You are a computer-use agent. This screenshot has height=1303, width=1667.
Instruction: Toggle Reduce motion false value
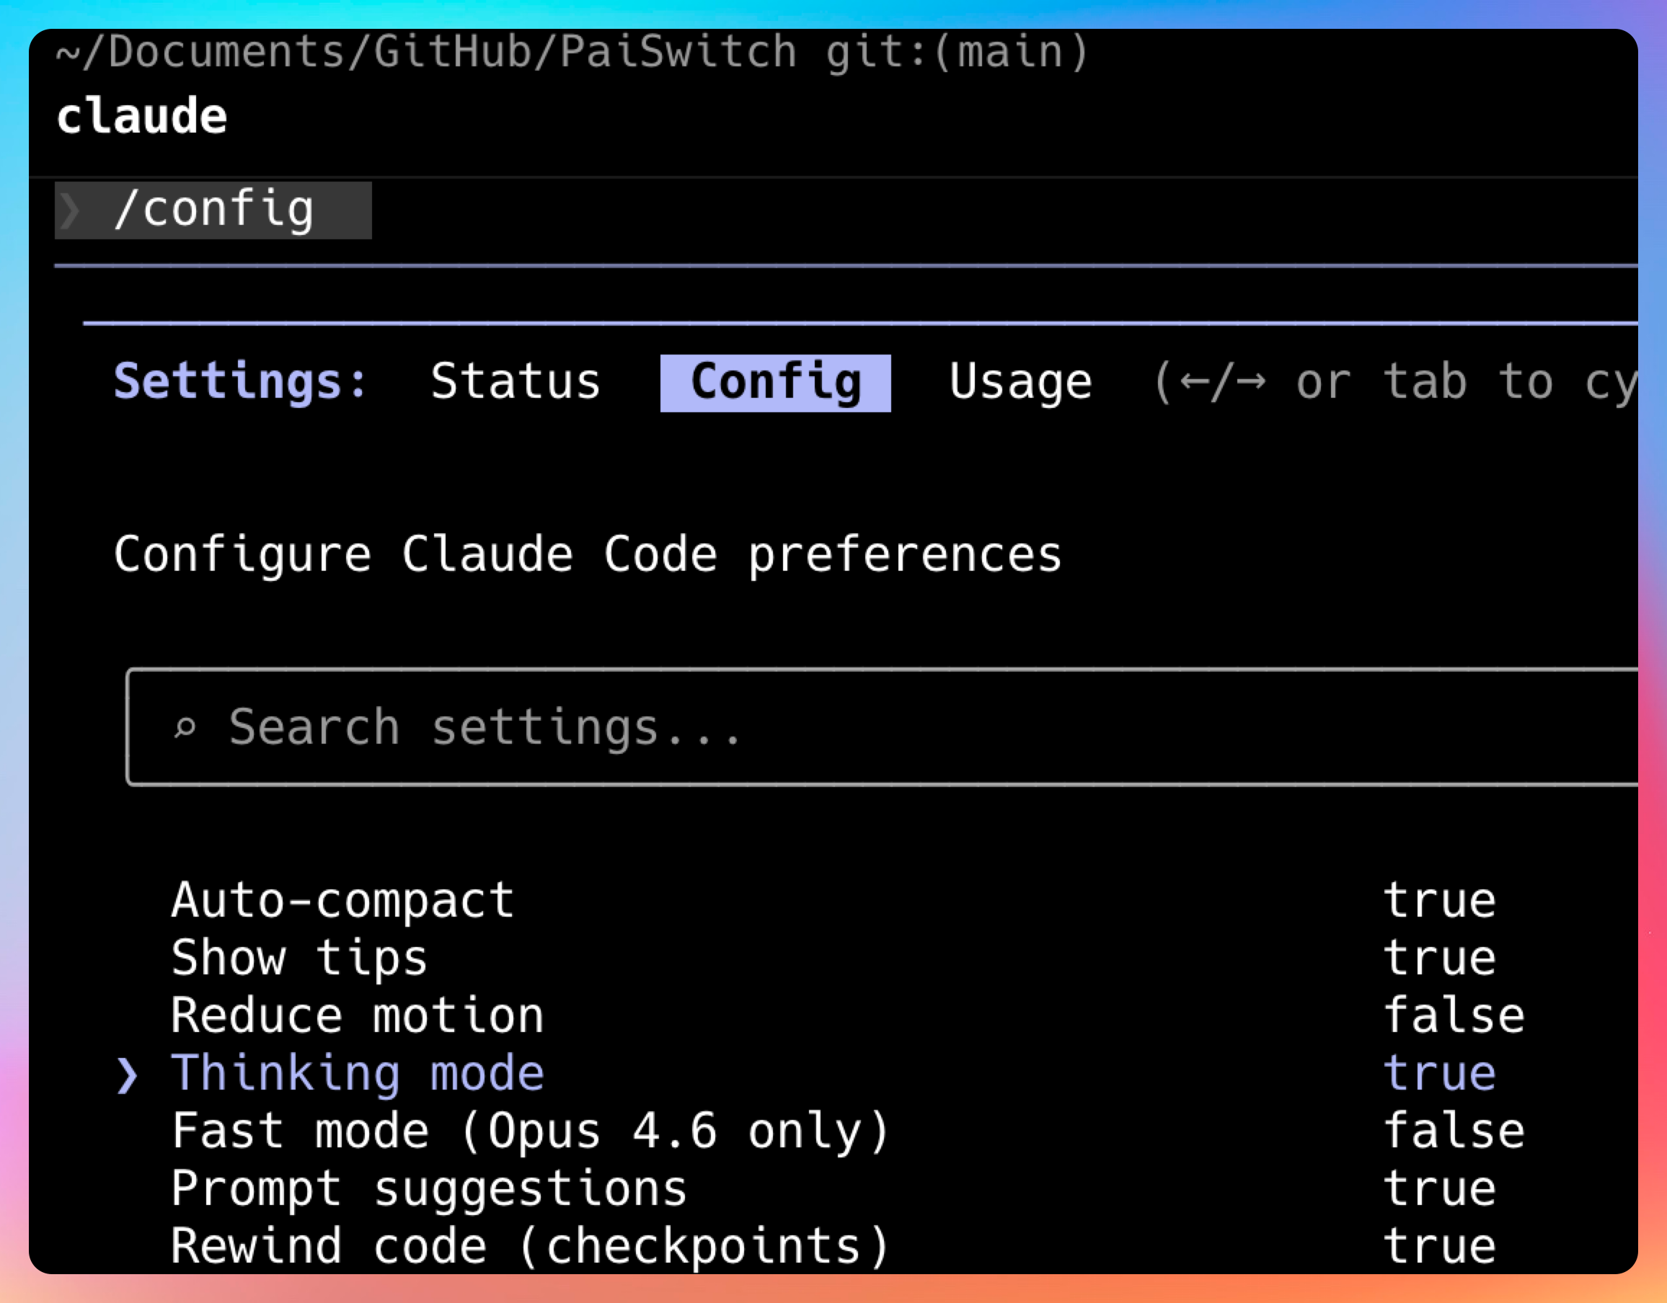point(1454,1015)
